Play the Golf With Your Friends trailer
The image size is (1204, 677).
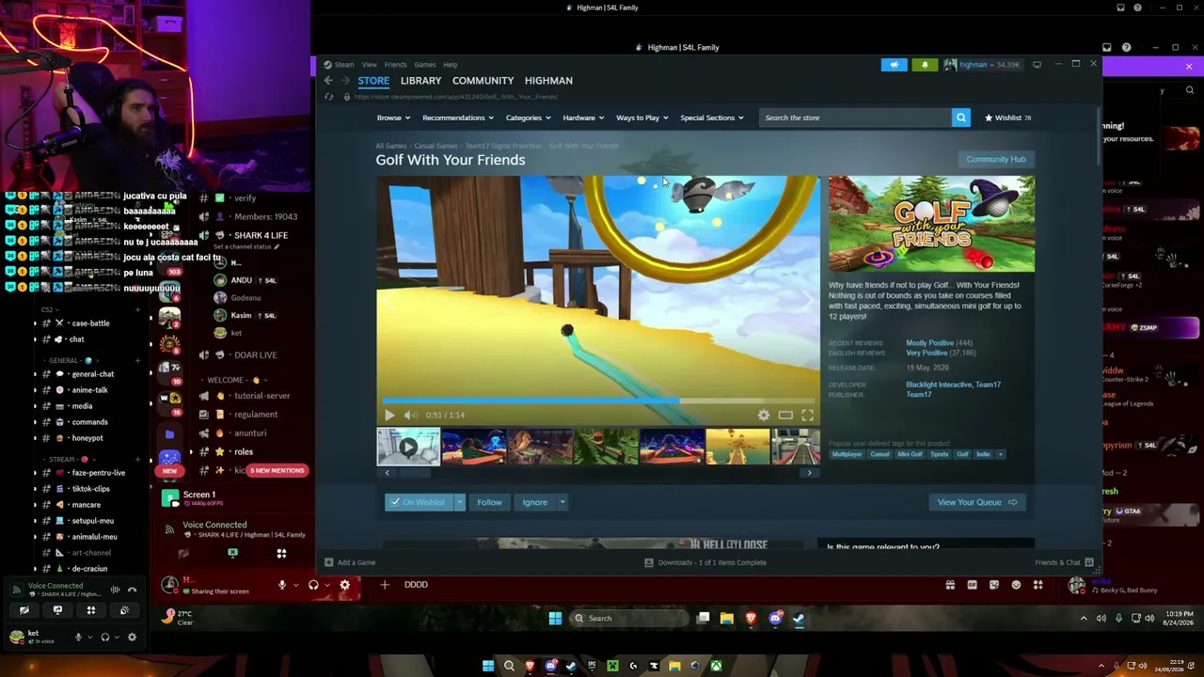(x=389, y=415)
